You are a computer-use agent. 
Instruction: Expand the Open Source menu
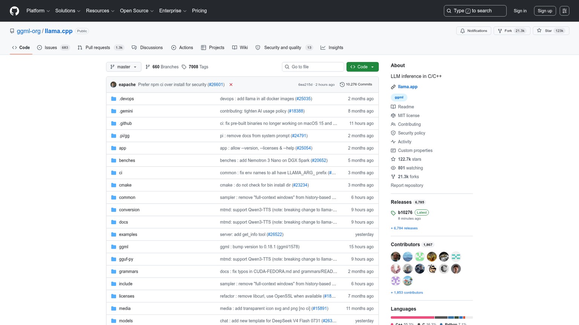(x=137, y=11)
